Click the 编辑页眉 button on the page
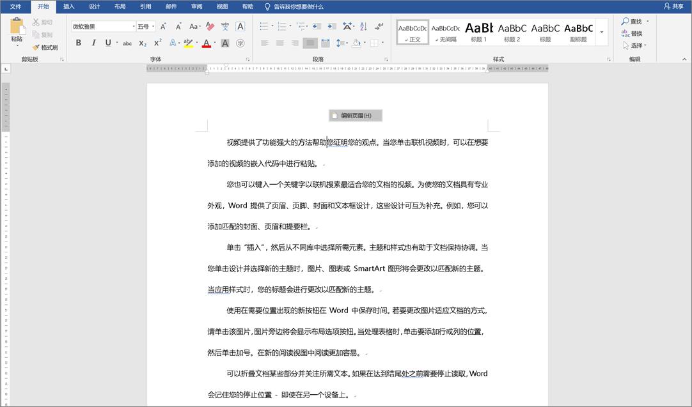Image resolution: width=692 pixels, height=407 pixels. (x=356, y=115)
